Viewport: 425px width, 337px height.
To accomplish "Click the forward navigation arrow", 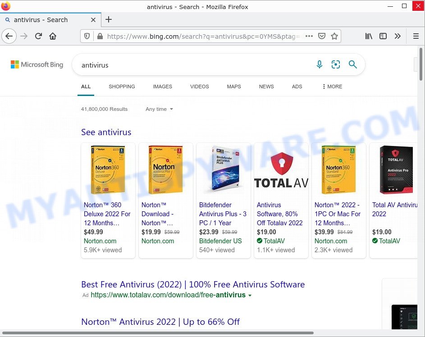I will [x=24, y=36].
